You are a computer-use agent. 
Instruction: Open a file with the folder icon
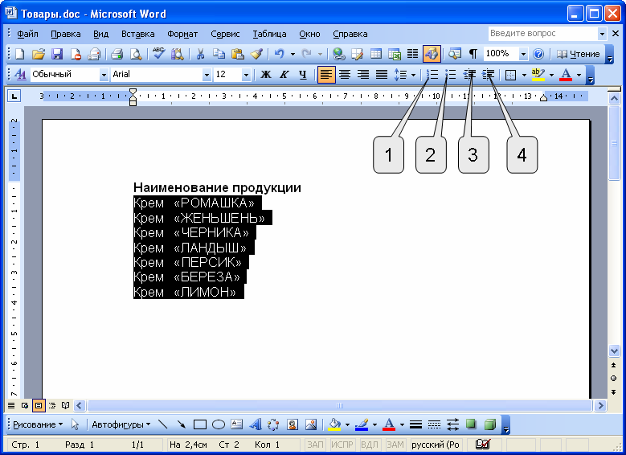point(39,54)
